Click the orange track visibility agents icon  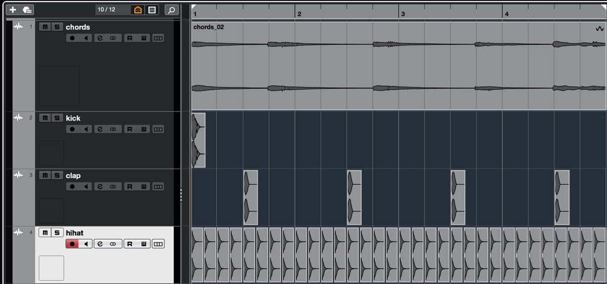[x=138, y=10]
